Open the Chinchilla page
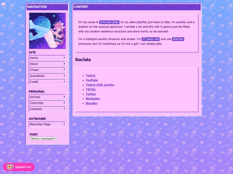This screenshot has width=233, height=174. (47, 103)
